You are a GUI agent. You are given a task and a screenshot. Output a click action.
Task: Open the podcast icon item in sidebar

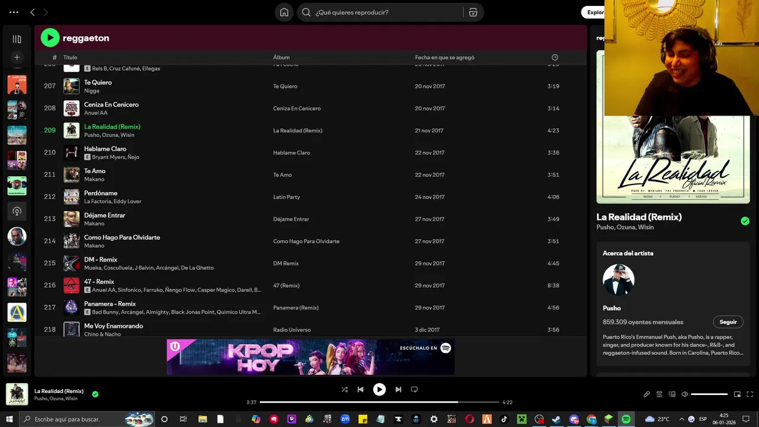tap(17, 211)
